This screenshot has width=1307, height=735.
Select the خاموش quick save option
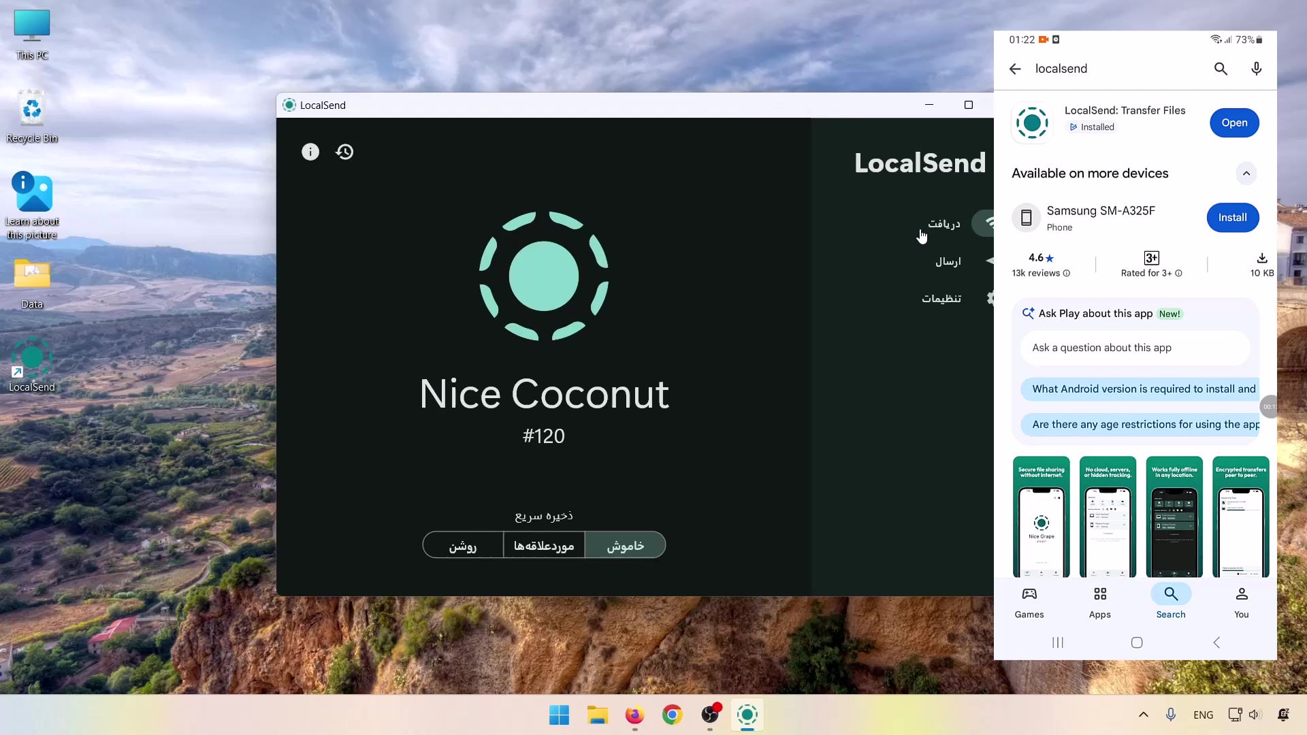click(x=625, y=545)
